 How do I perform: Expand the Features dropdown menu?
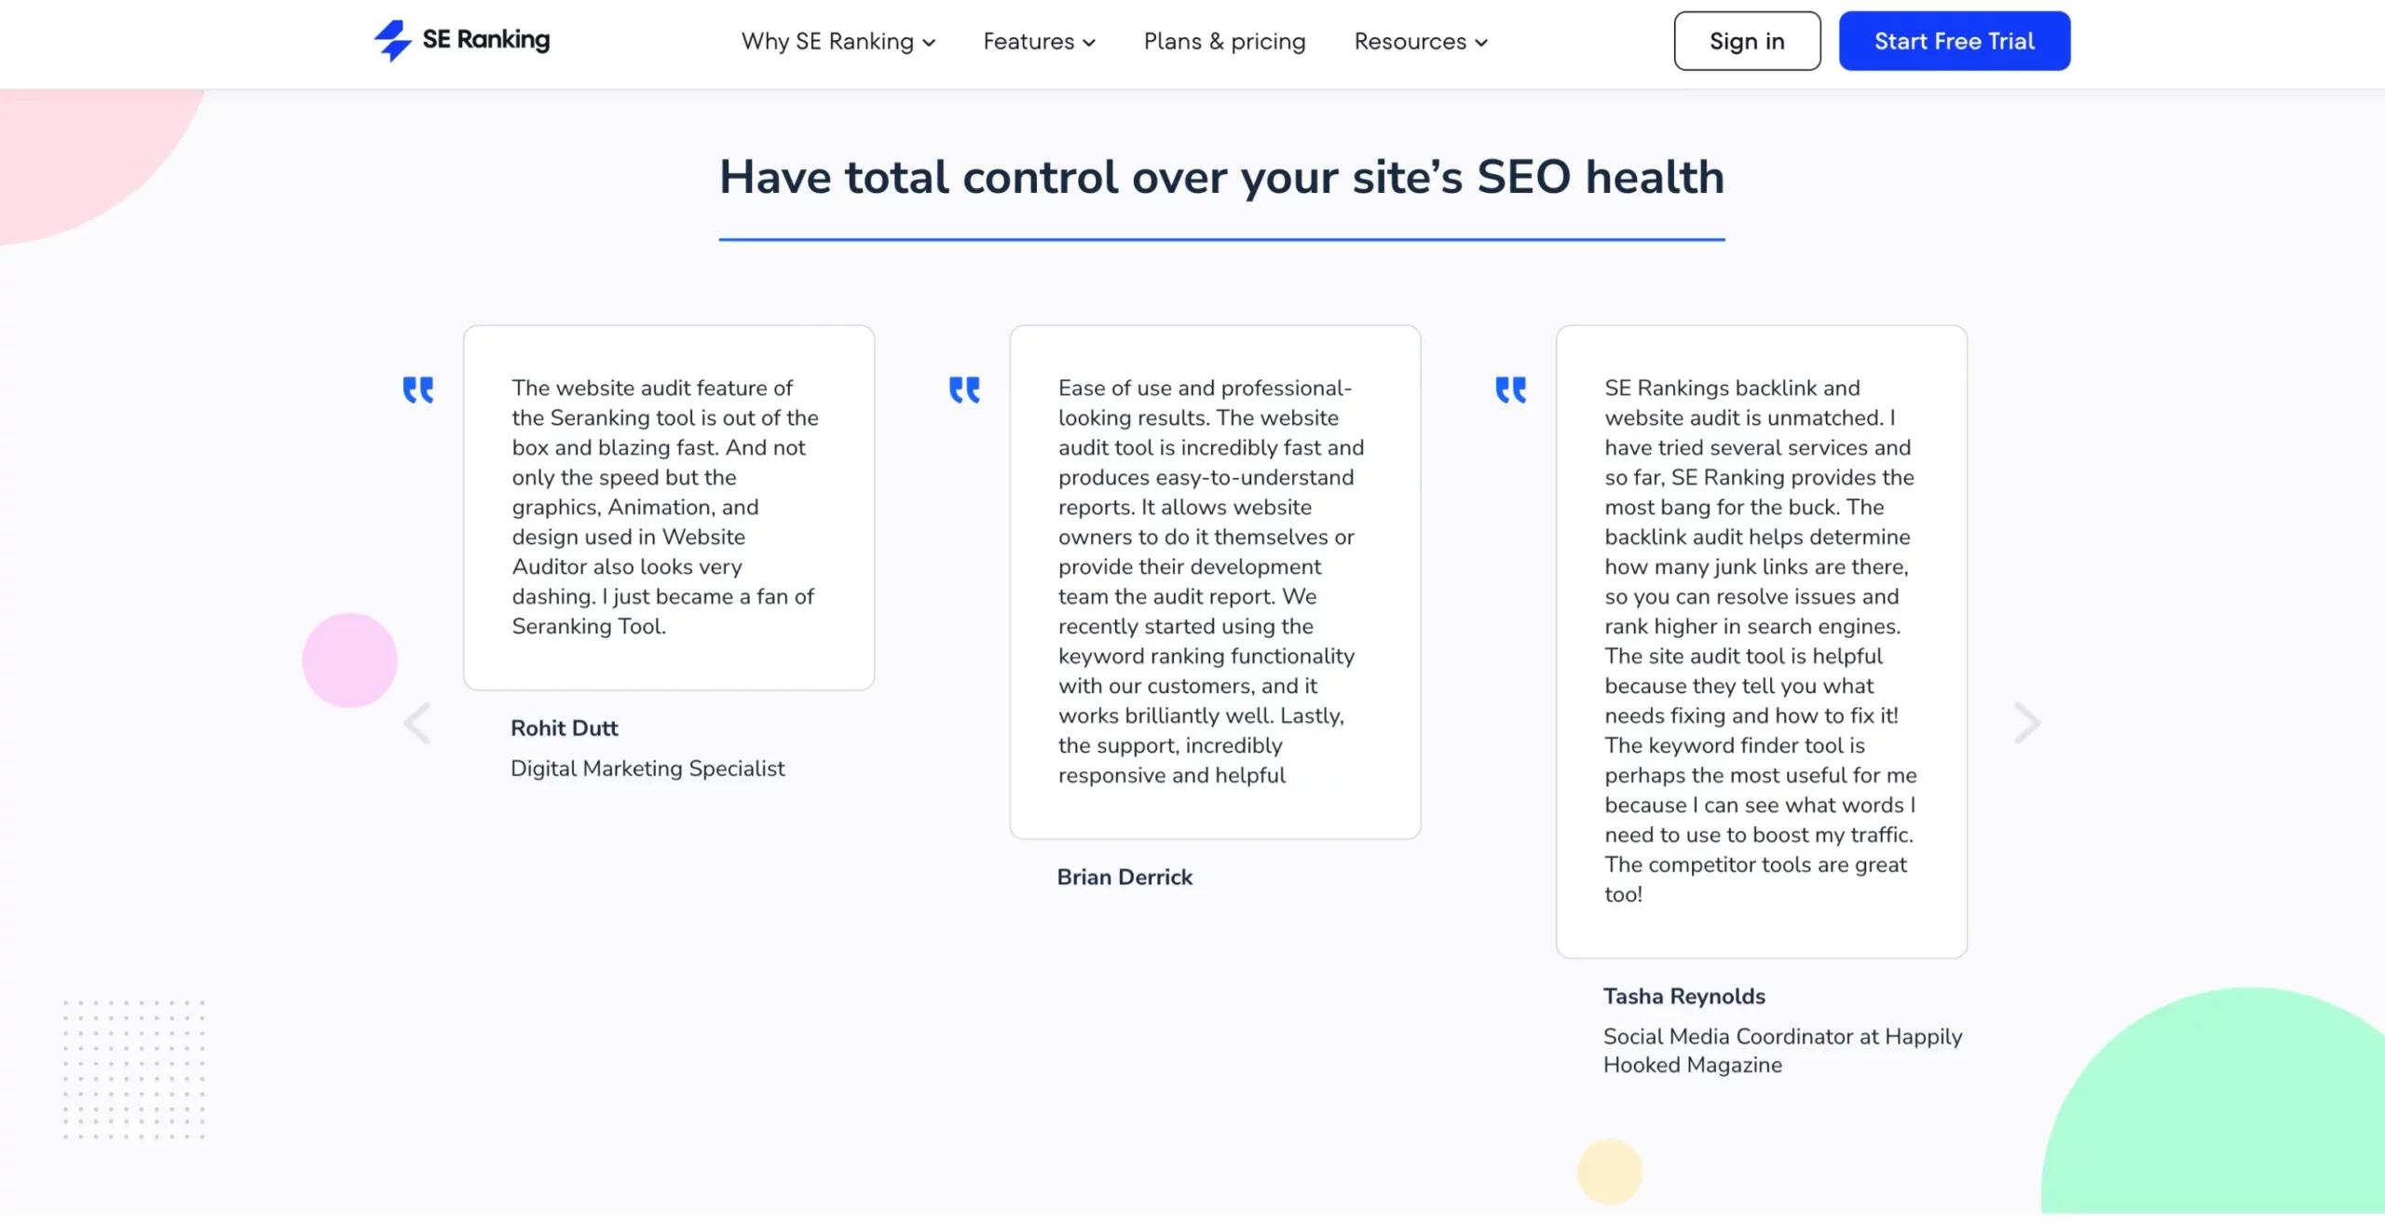click(x=1040, y=41)
